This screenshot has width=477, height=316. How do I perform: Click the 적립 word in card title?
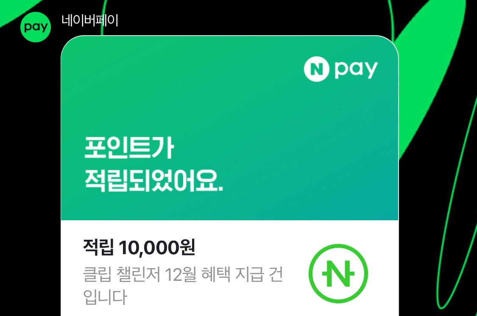coord(98,247)
